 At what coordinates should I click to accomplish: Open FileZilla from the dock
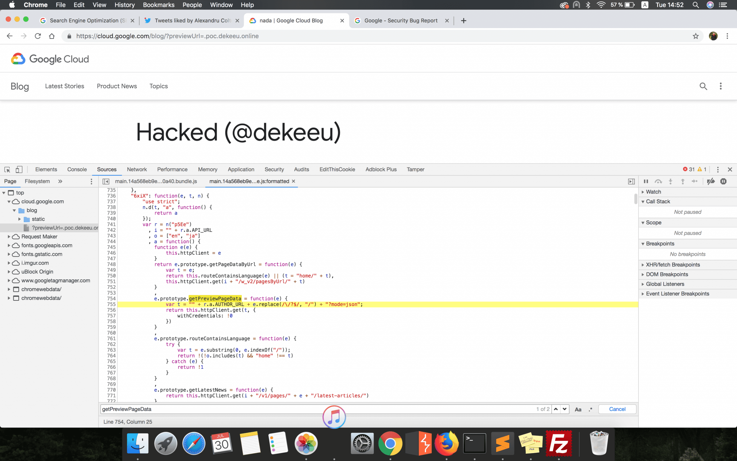(559, 443)
